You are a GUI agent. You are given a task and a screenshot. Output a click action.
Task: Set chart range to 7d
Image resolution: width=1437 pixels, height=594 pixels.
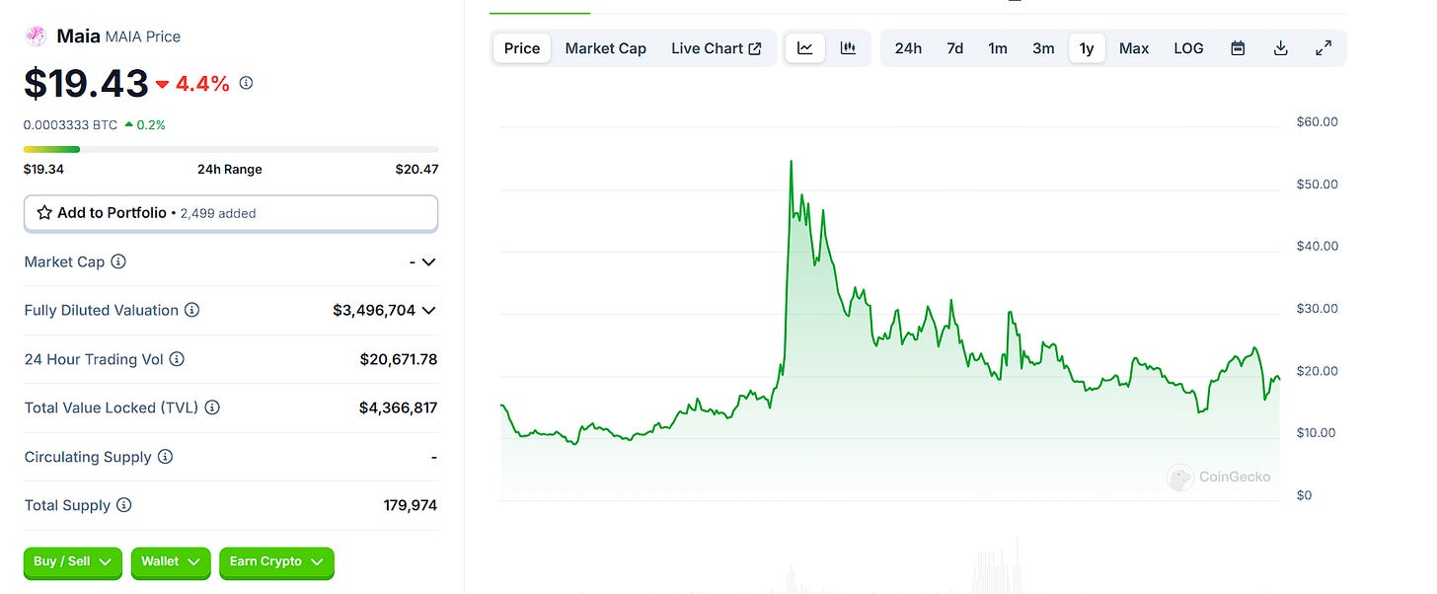955,47
